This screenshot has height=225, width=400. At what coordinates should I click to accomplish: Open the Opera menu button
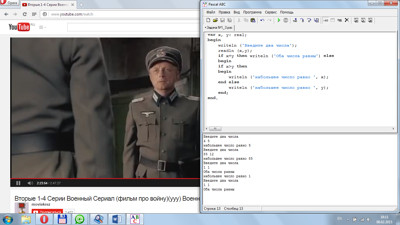(x=9, y=3)
